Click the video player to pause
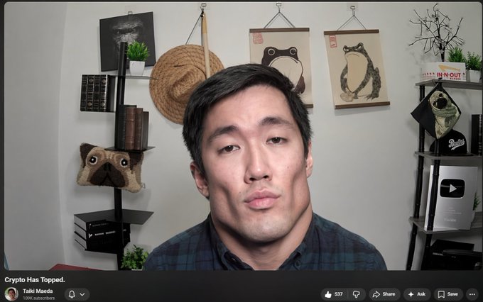The image size is (483, 302). pyautogui.click(x=243, y=136)
